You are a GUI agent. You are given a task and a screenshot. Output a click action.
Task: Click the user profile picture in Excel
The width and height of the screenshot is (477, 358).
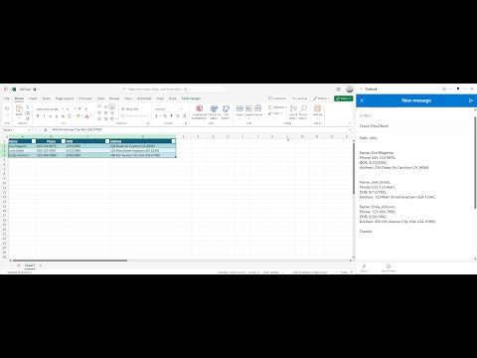tap(350, 89)
